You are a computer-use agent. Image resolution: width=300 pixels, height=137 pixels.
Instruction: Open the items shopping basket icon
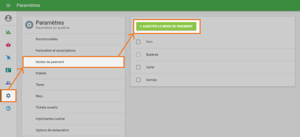coord(8,45)
